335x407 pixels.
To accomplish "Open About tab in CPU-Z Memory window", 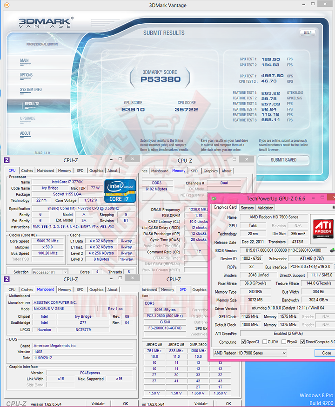I will coord(227,171).
